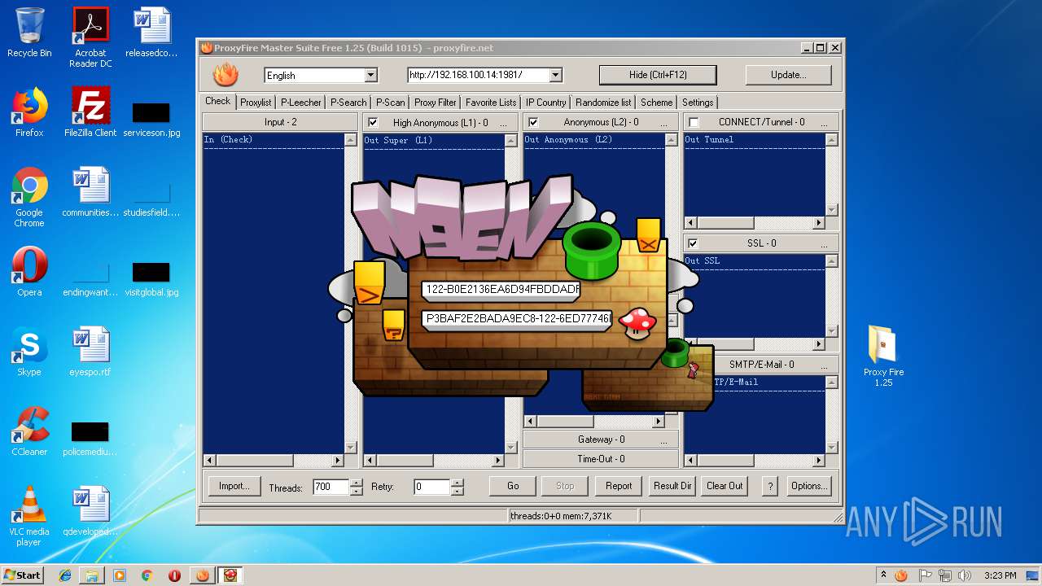
Task: Click the volume icon in system tray
Action: coord(965,575)
